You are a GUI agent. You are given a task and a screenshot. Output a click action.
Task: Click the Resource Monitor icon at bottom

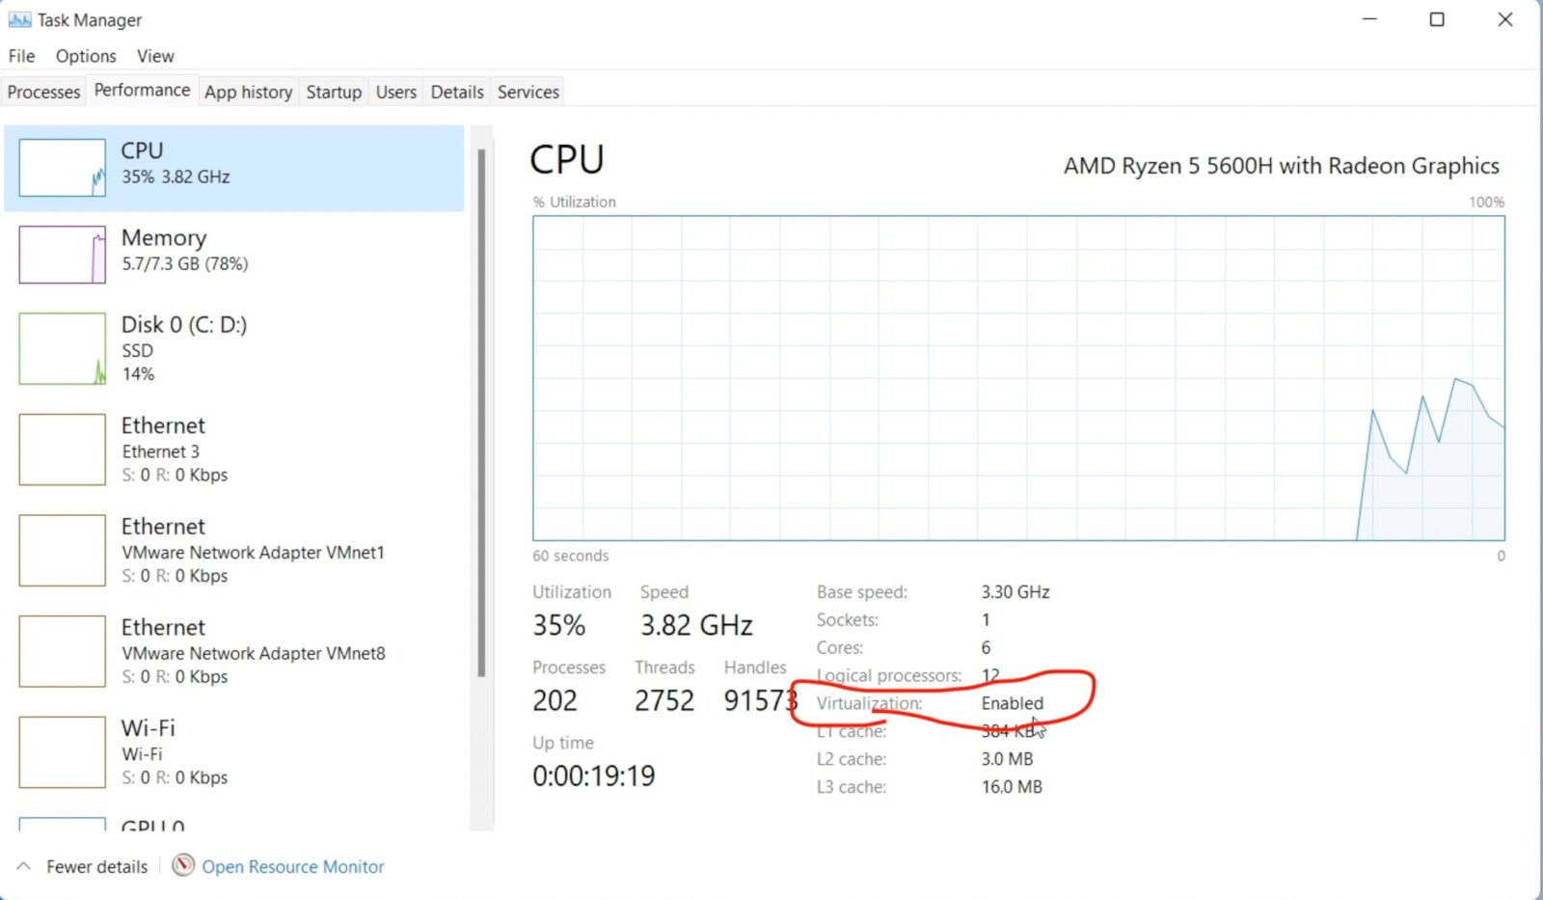(183, 865)
